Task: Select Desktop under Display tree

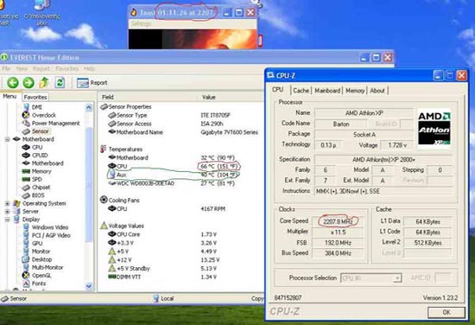Action: tap(41, 259)
